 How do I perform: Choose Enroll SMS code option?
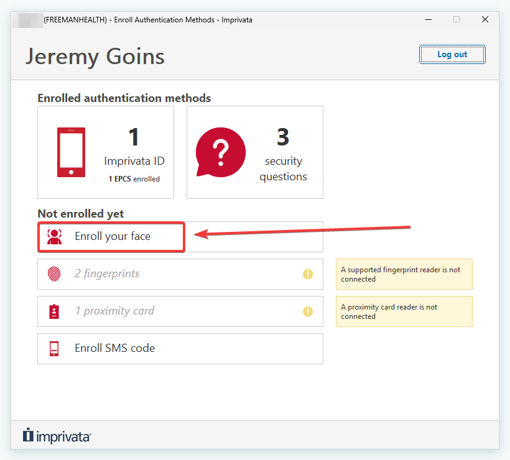180,349
